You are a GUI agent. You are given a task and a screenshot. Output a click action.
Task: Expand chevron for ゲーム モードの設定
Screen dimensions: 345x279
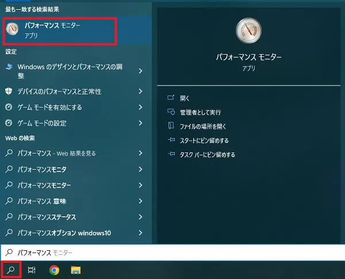(x=140, y=123)
